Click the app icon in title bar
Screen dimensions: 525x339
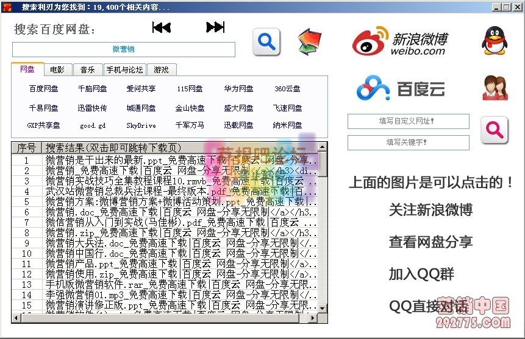(7, 7)
